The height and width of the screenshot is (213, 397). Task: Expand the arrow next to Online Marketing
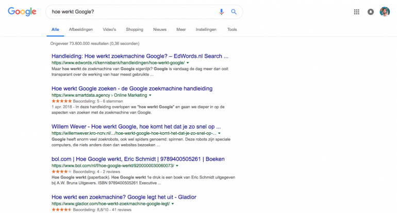[x=150, y=96]
